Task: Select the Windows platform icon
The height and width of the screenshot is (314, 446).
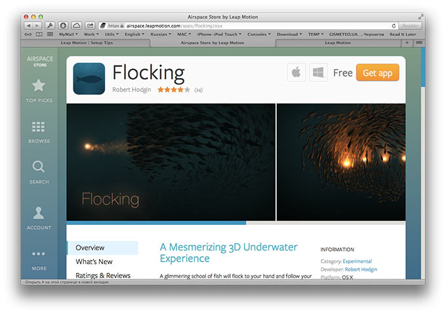Action: pyautogui.click(x=318, y=73)
